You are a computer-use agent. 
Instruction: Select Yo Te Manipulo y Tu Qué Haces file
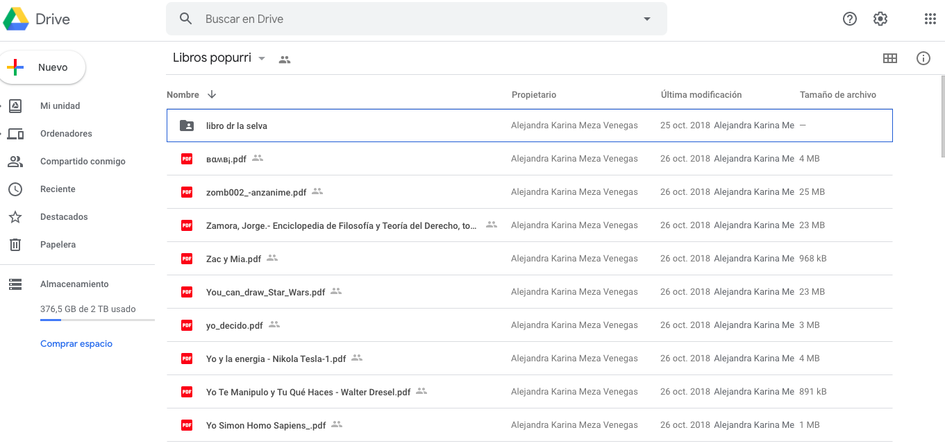[530, 392]
